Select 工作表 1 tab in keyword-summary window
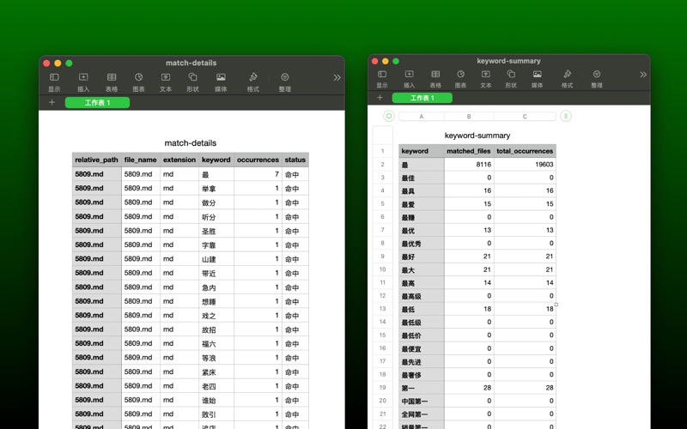The width and height of the screenshot is (687, 429). (x=423, y=98)
